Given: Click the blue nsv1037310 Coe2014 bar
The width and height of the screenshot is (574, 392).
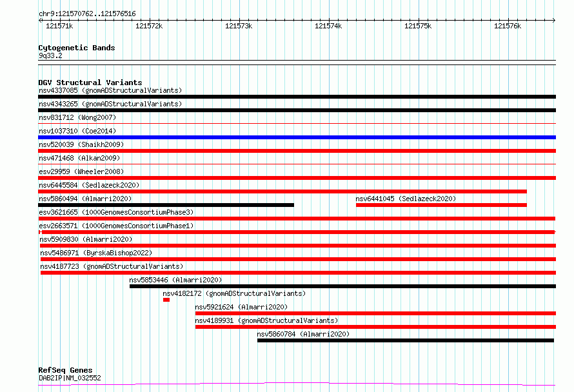Looking at the screenshot, I should click(x=297, y=137).
